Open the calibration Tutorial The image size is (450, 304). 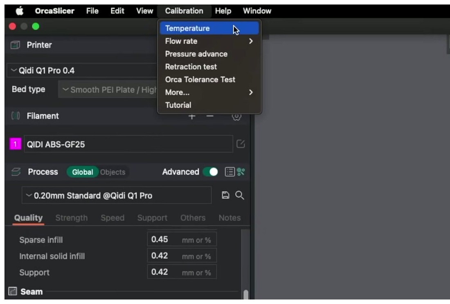click(x=209, y=105)
